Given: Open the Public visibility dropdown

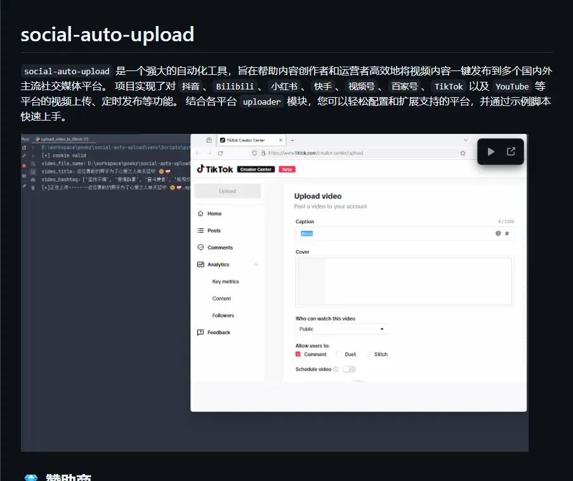Looking at the screenshot, I should pos(341,329).
